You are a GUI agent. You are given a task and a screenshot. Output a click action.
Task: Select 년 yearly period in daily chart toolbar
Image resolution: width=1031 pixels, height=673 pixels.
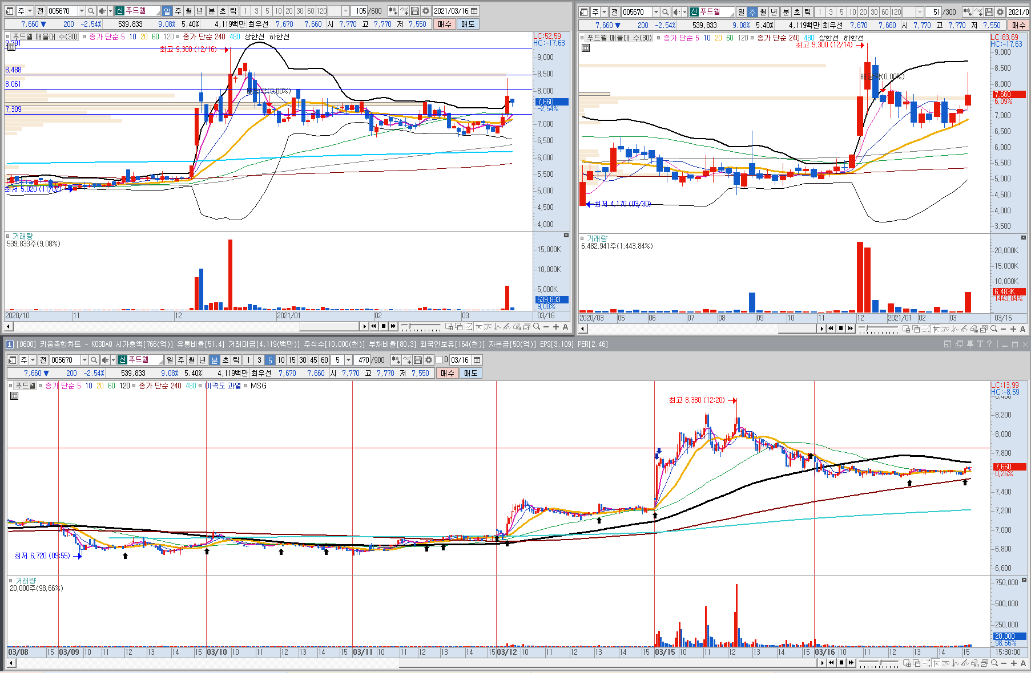pyautogui.click(x=200, y=11)
